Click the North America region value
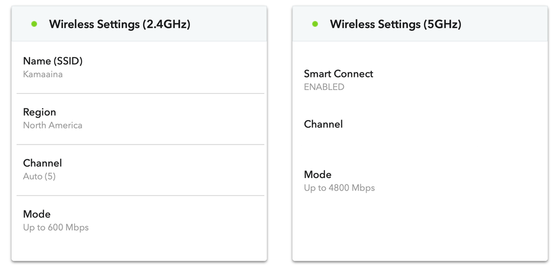The width and height of the screenshot is (558, 268). [53, 125]
